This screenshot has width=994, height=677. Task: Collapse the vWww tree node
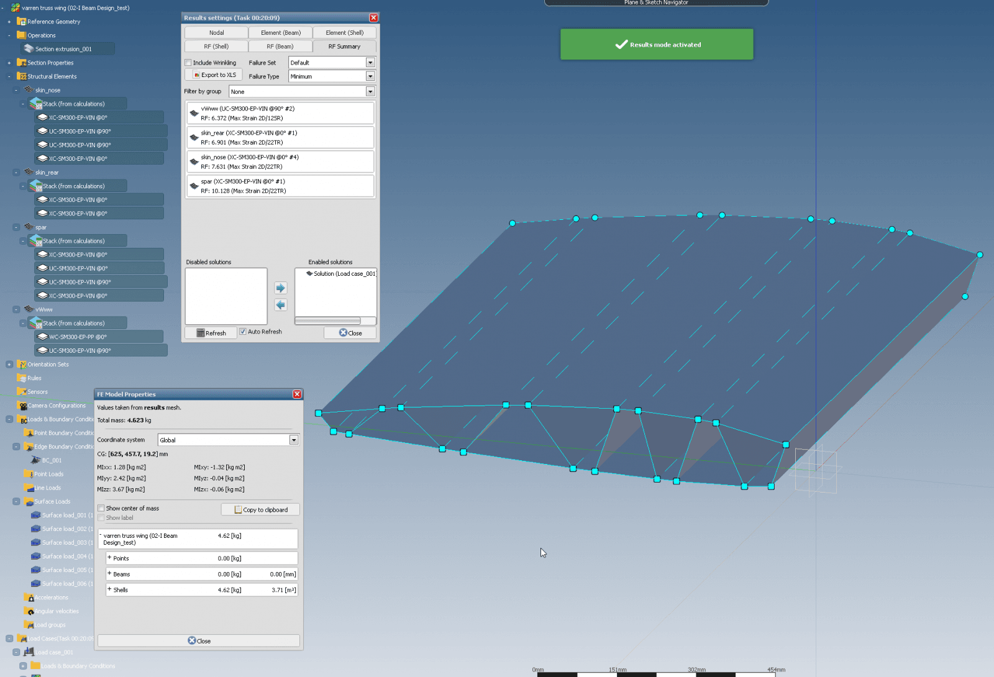click(16, 309)
